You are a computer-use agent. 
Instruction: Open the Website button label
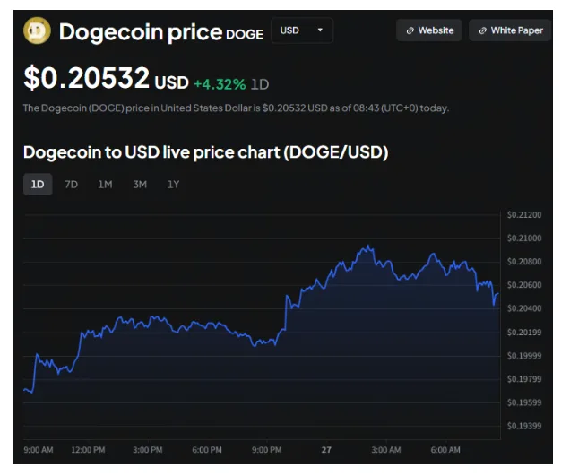point(436,30)
